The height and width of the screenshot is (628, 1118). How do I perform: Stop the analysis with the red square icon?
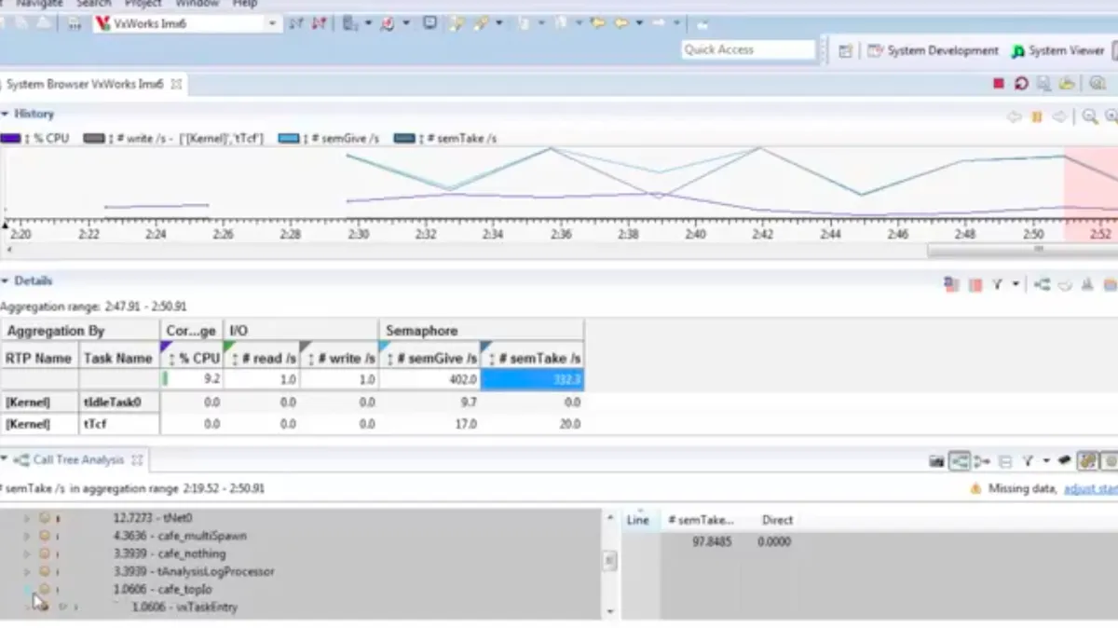click(x=999, y=84)
